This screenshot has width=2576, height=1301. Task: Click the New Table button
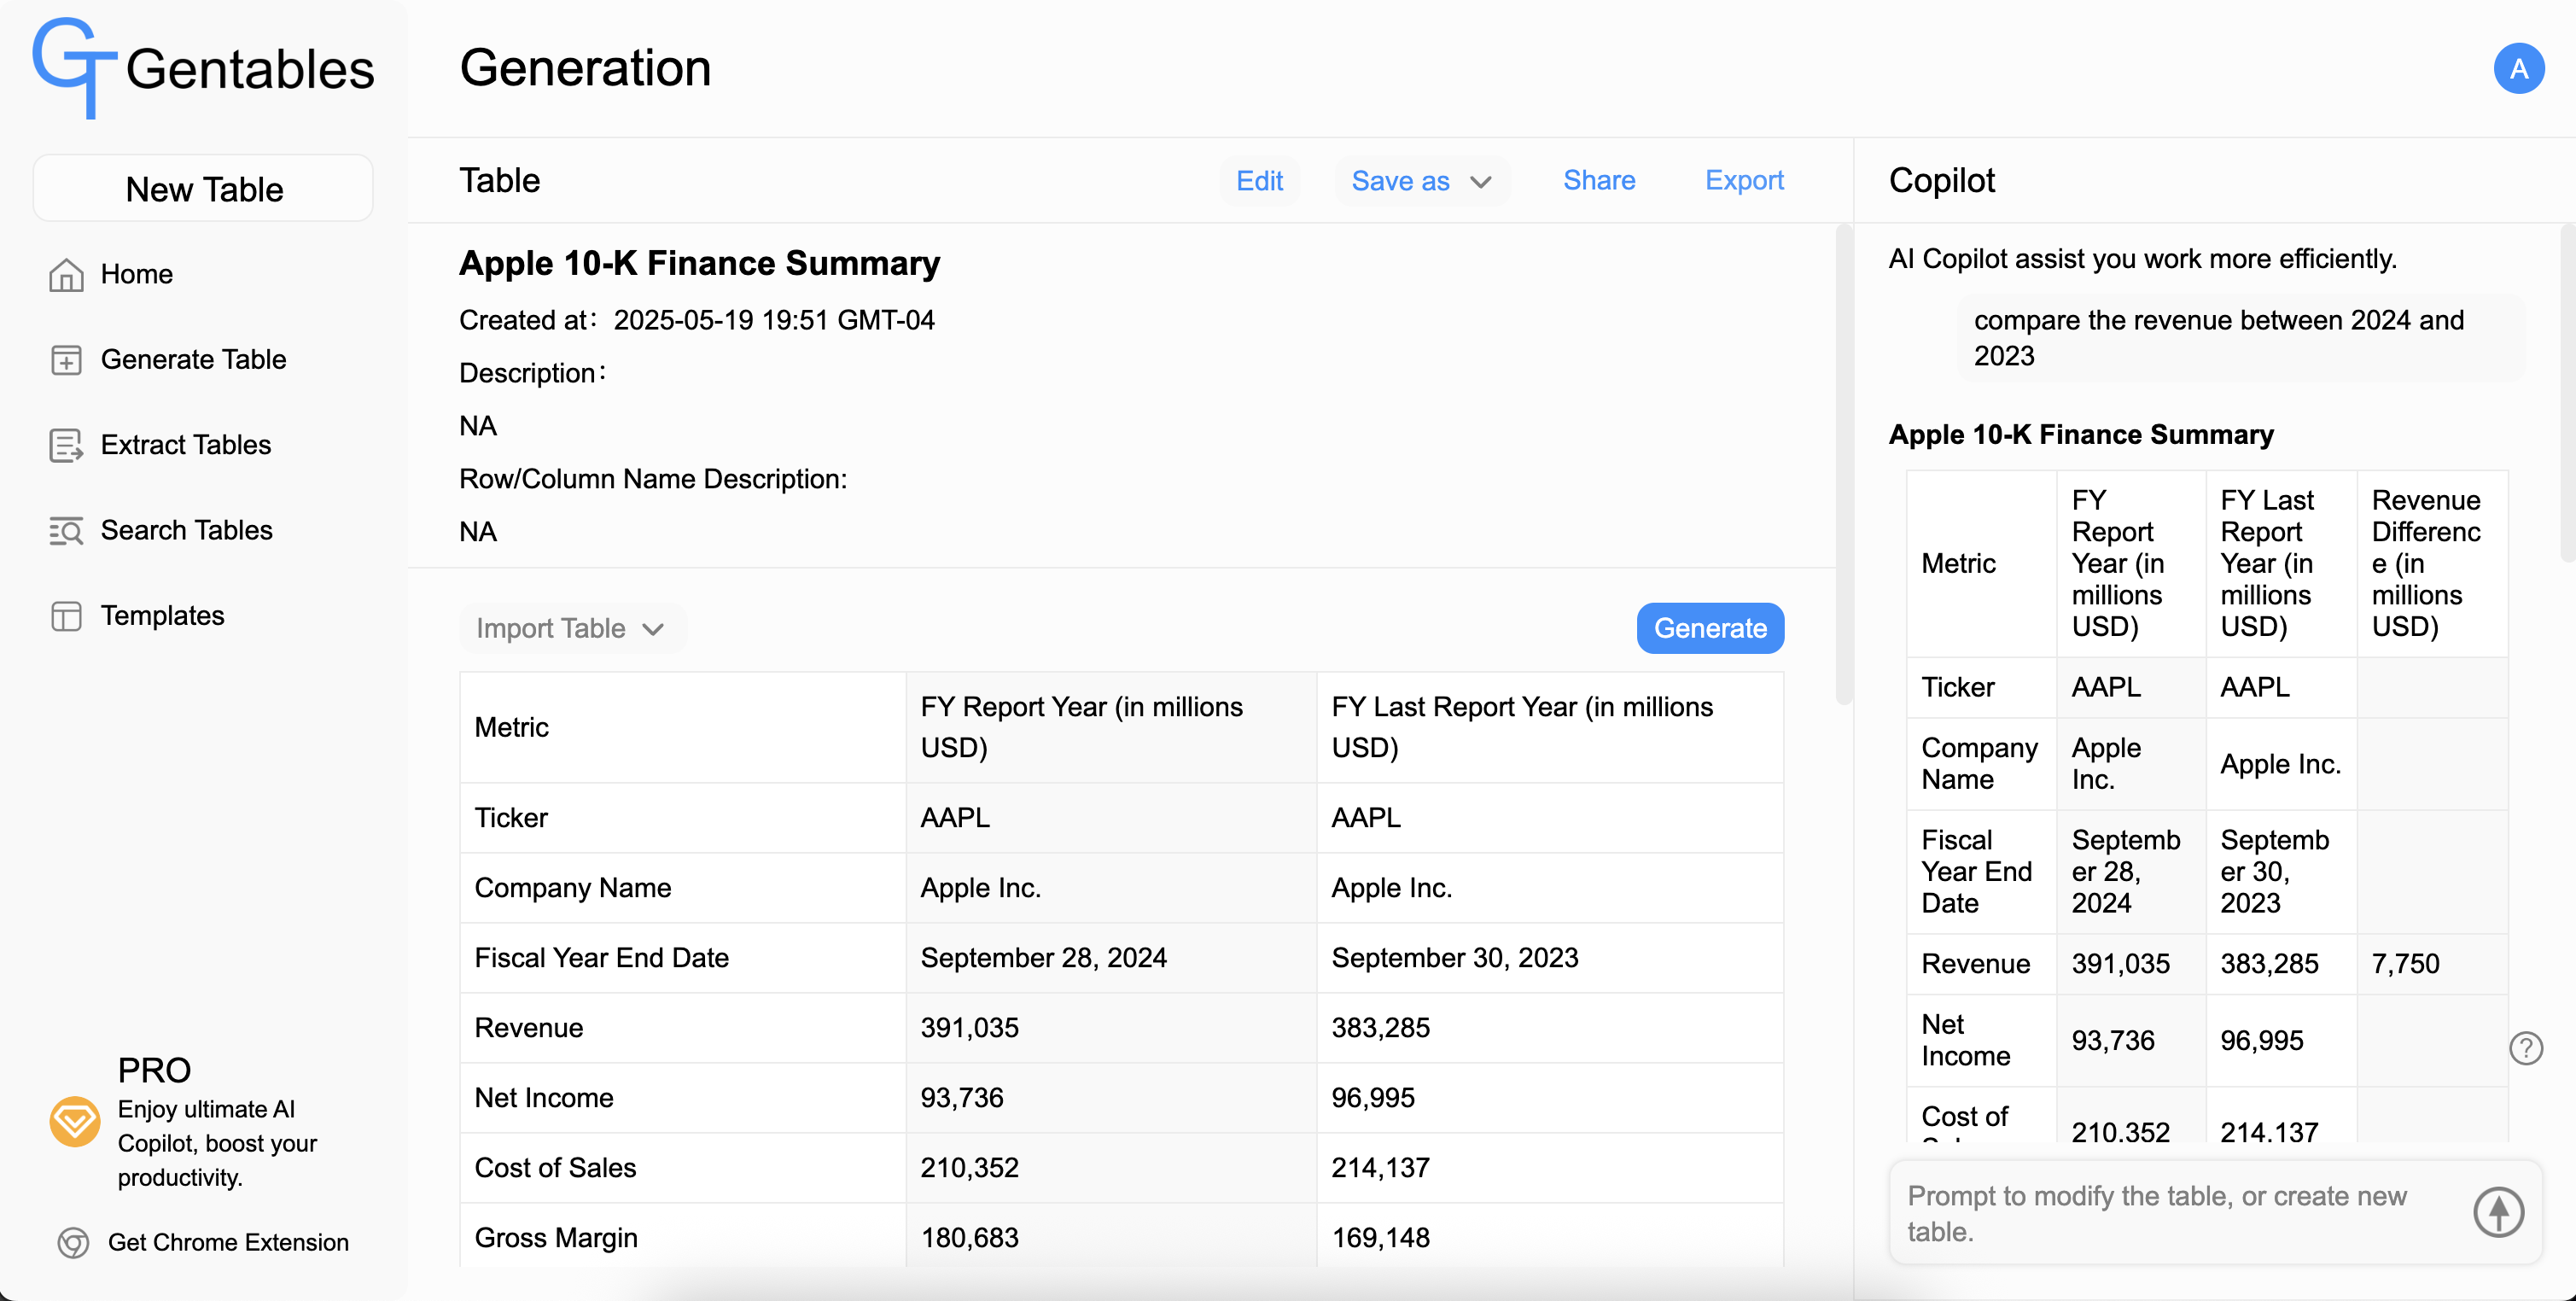[203, 189]
